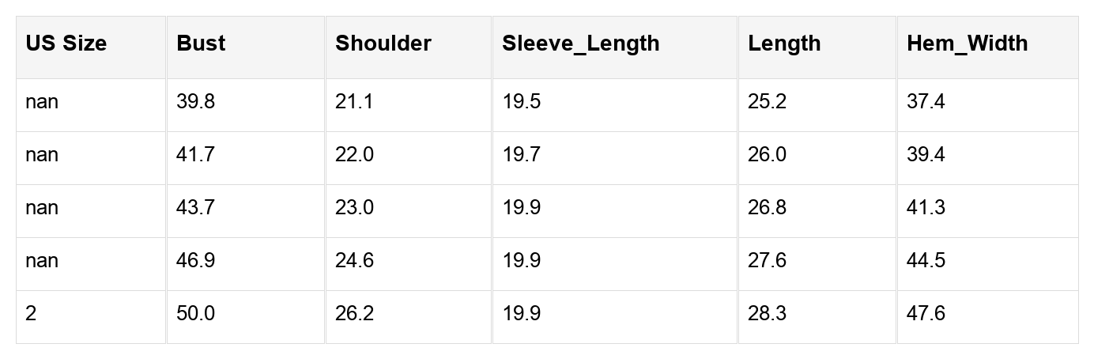This screenshot has width=1094, height=359.
Task: Click the Hem_Width cell showing 44.5
Action: (x=926, y=261)
